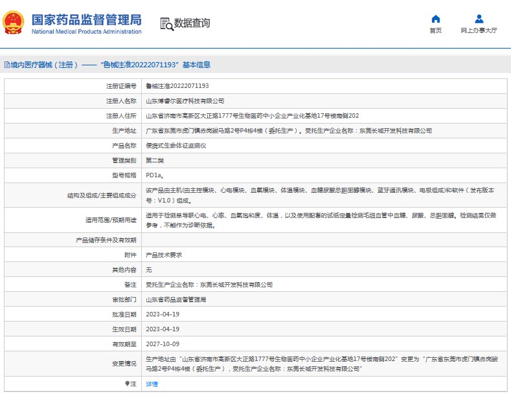Click expiry date 2027-10-09
Viewport: 511px width, 396px height.
(163, 344)
